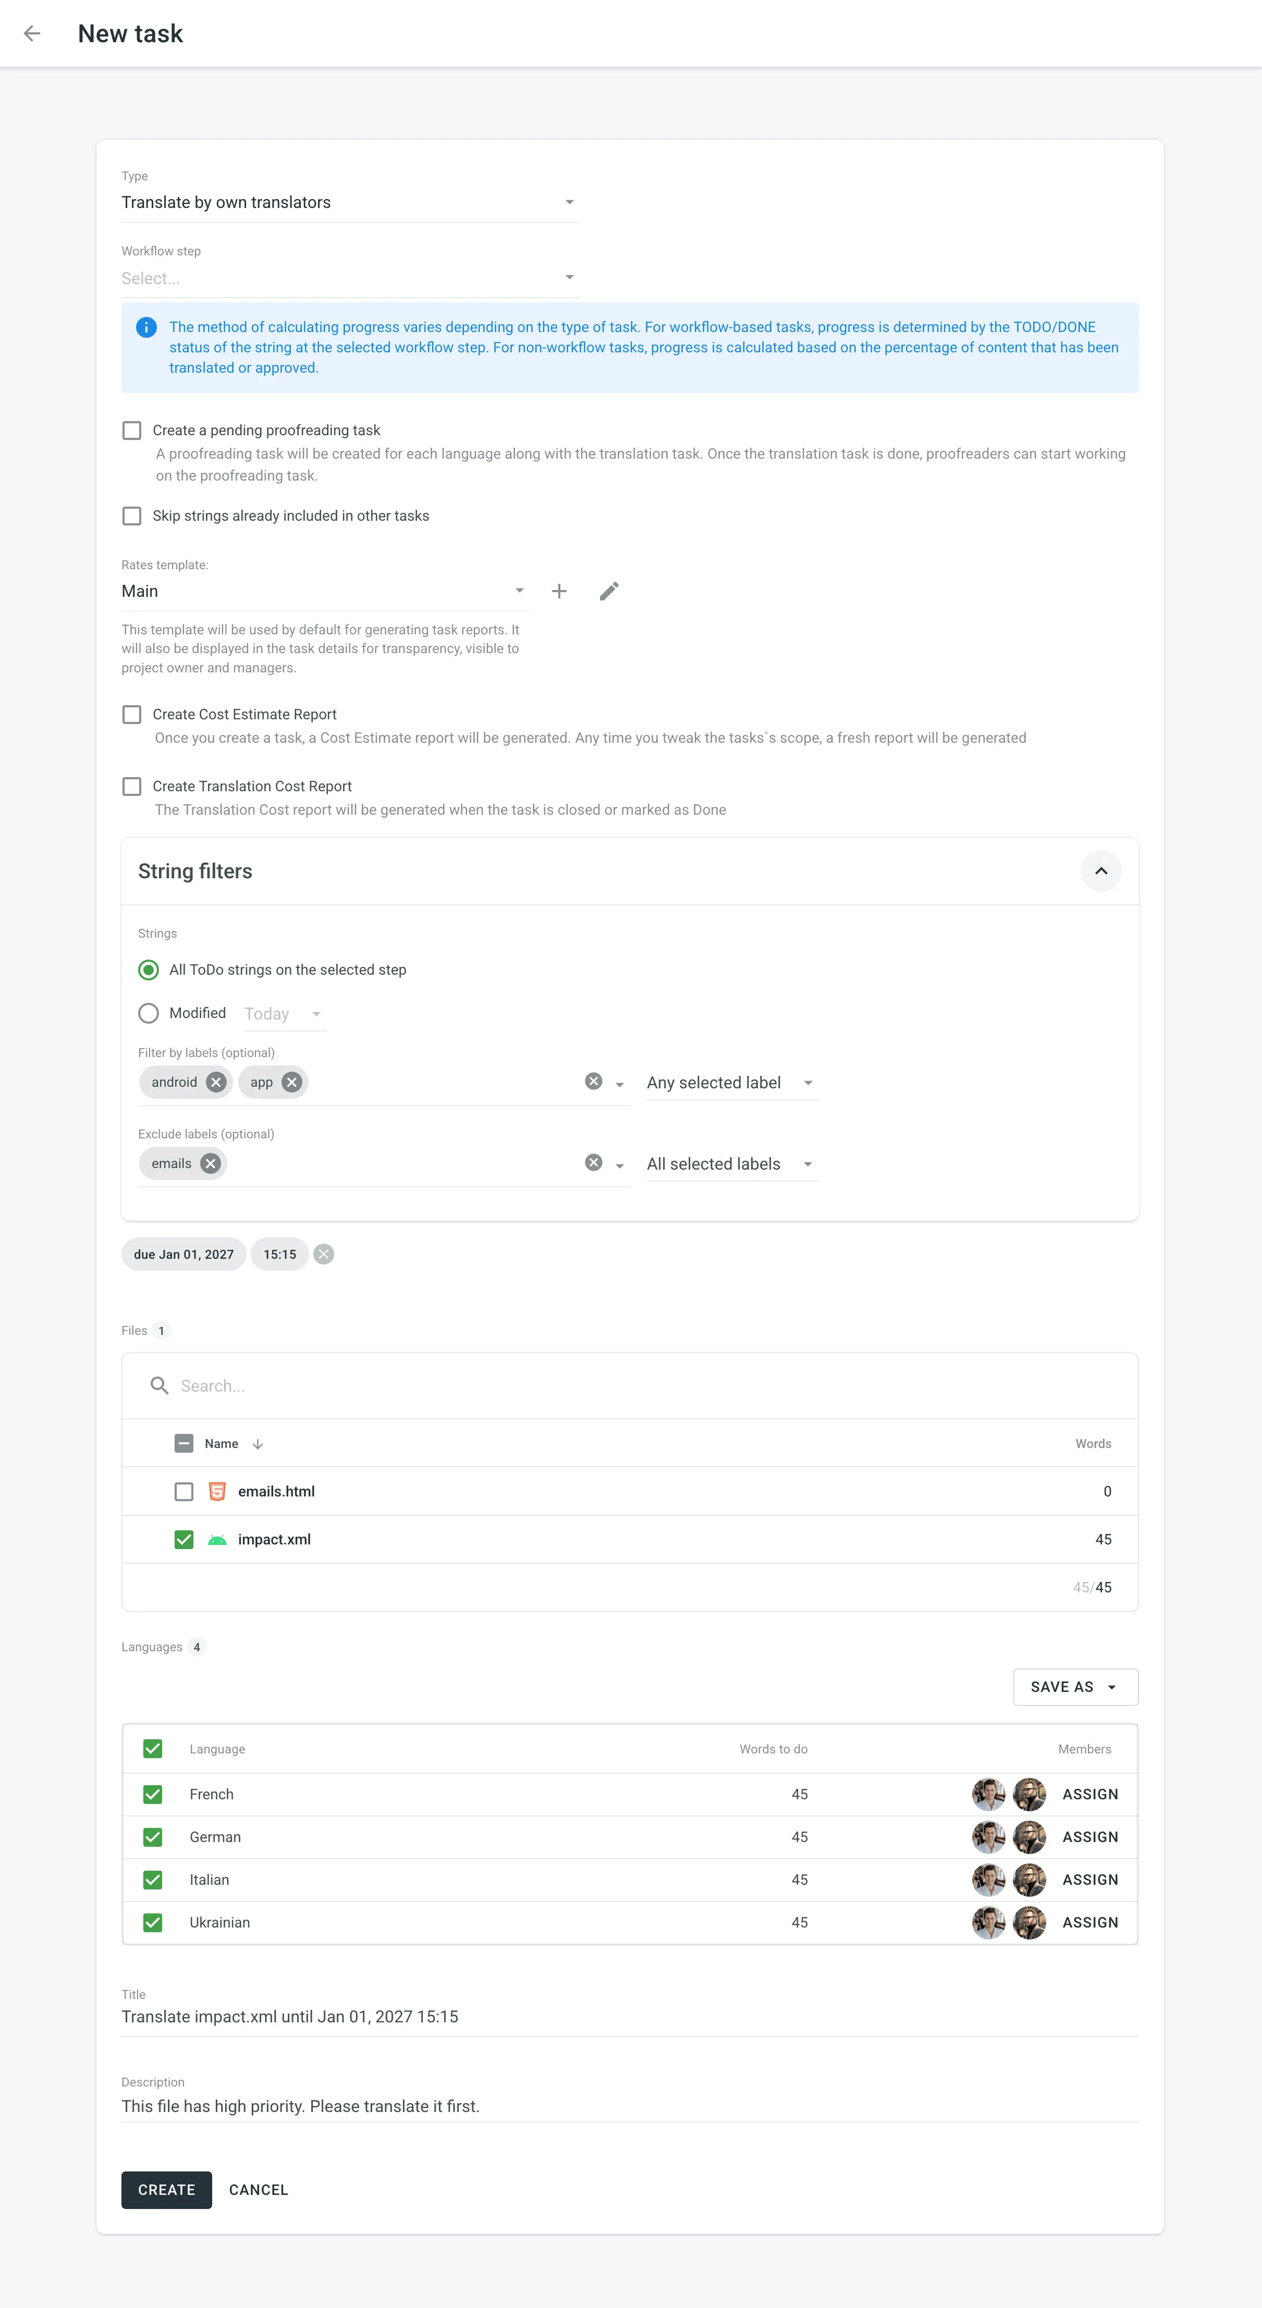Collapse the String filters panel
Viewport: 1262px width, 2308px height.
(1101, 871)
